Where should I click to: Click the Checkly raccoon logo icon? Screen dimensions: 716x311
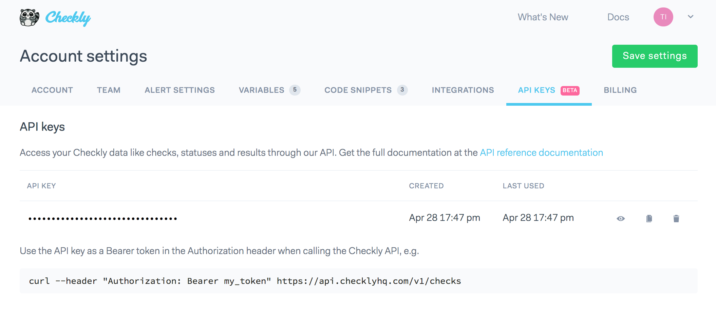[x=29, y=17]
